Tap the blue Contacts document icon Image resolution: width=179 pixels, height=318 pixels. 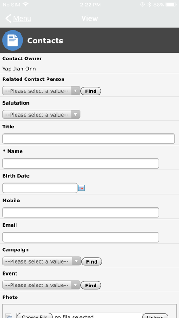click(x=13, y=40)
